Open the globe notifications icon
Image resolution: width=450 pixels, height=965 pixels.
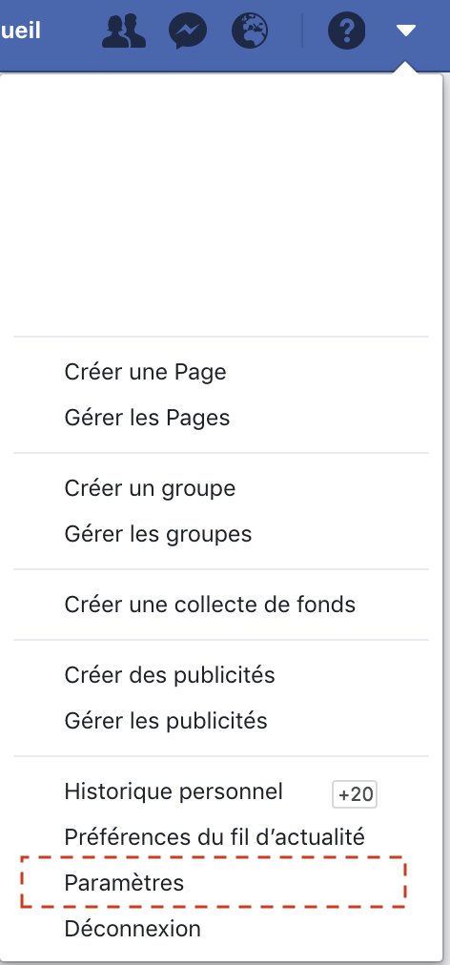[250, 31]
